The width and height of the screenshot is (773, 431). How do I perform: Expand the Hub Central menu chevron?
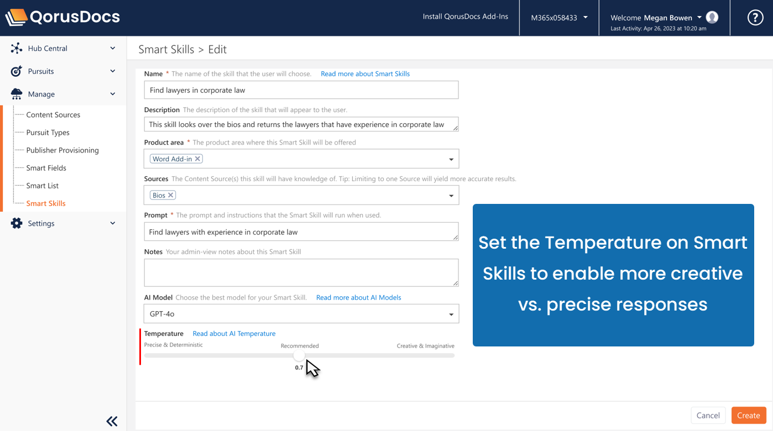coord(113,48)
